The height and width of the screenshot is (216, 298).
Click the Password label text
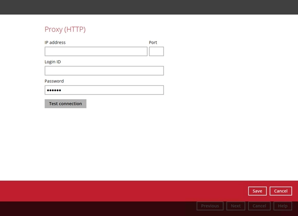click(x=54, y=81)
